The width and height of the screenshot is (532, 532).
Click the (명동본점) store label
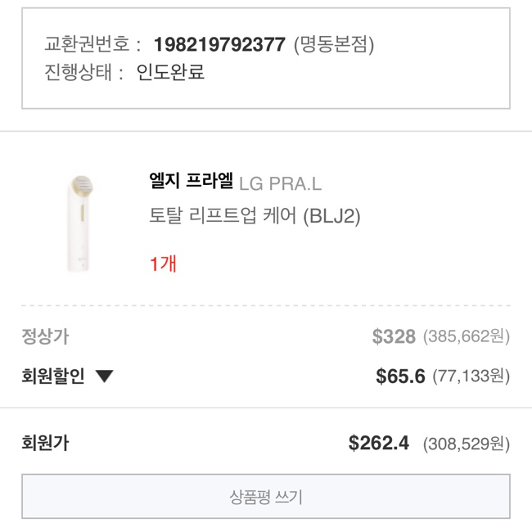[x=334, y=45]
